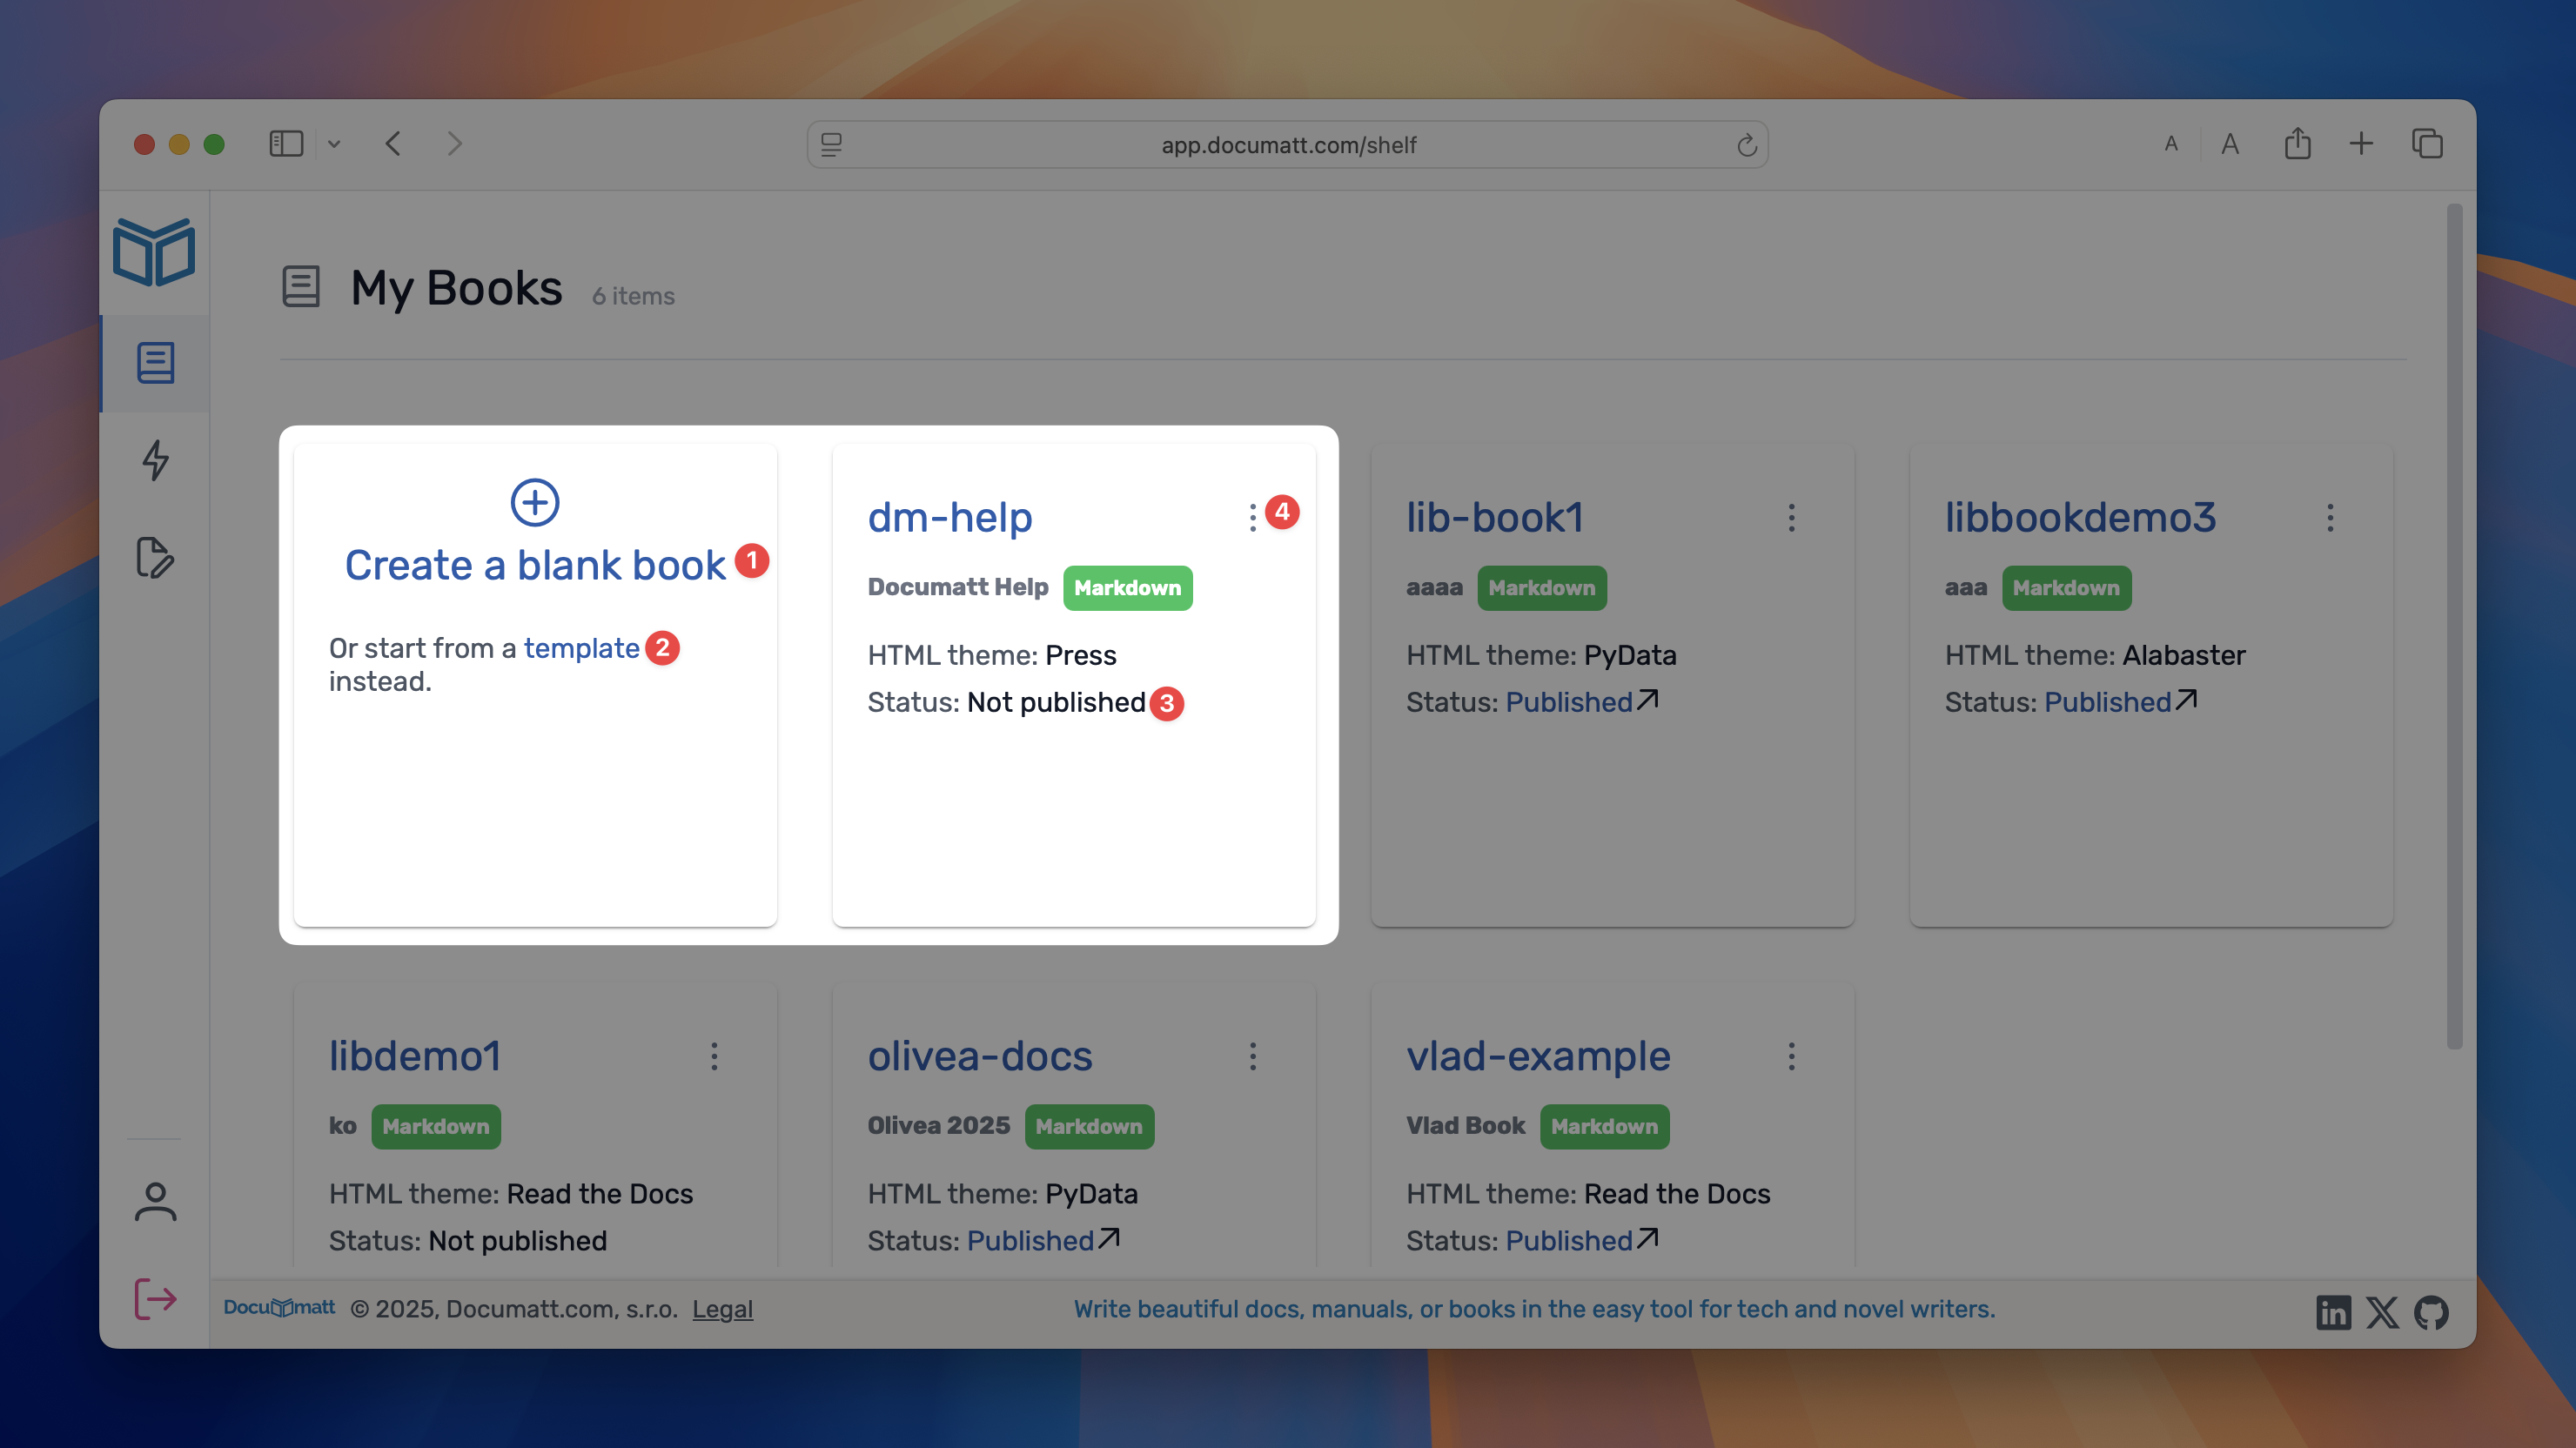2576x1448 pixels.
Task: Click the Not published status on libdemo1
Action: (x=517, y=1241)
